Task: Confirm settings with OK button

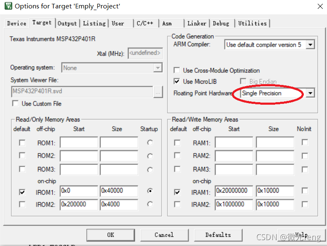Action: click(x=111, y=235)
